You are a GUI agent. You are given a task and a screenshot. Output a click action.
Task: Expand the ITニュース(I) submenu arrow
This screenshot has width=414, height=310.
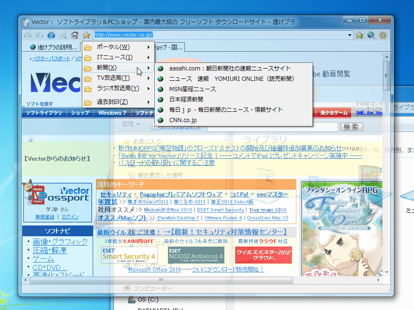pos(149,57)
